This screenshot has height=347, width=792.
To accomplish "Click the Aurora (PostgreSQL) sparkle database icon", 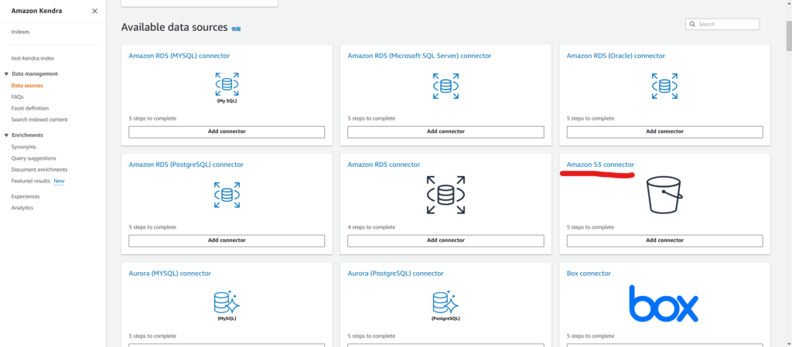I will (x=445, y=304).
